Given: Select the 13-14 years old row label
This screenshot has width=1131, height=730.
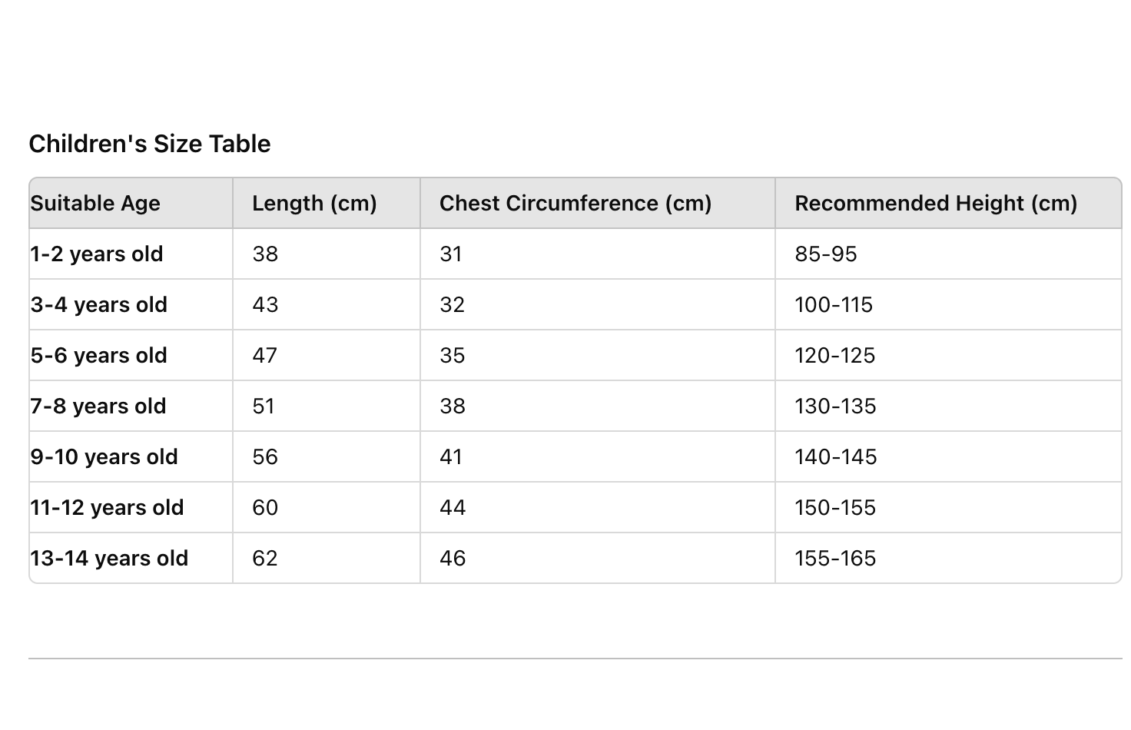Looking at the screenshot, I should pyautogui.click(x=109, y=558).
